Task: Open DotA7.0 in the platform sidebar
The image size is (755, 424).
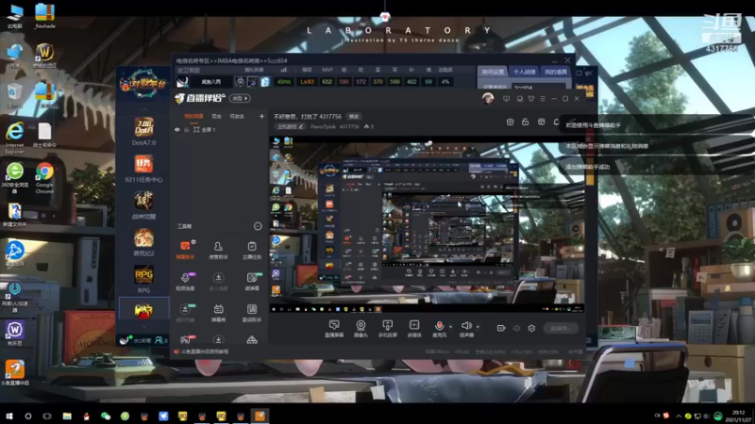Action: (143, 132)
